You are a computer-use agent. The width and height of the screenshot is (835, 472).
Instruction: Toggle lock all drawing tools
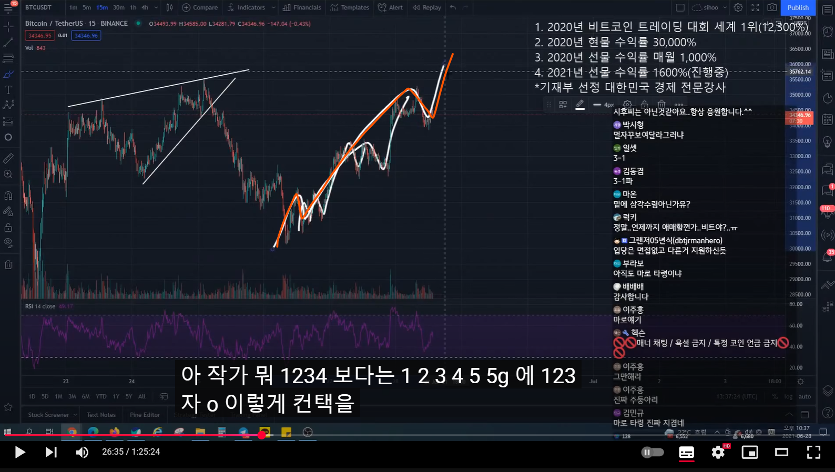coord(8,227)
